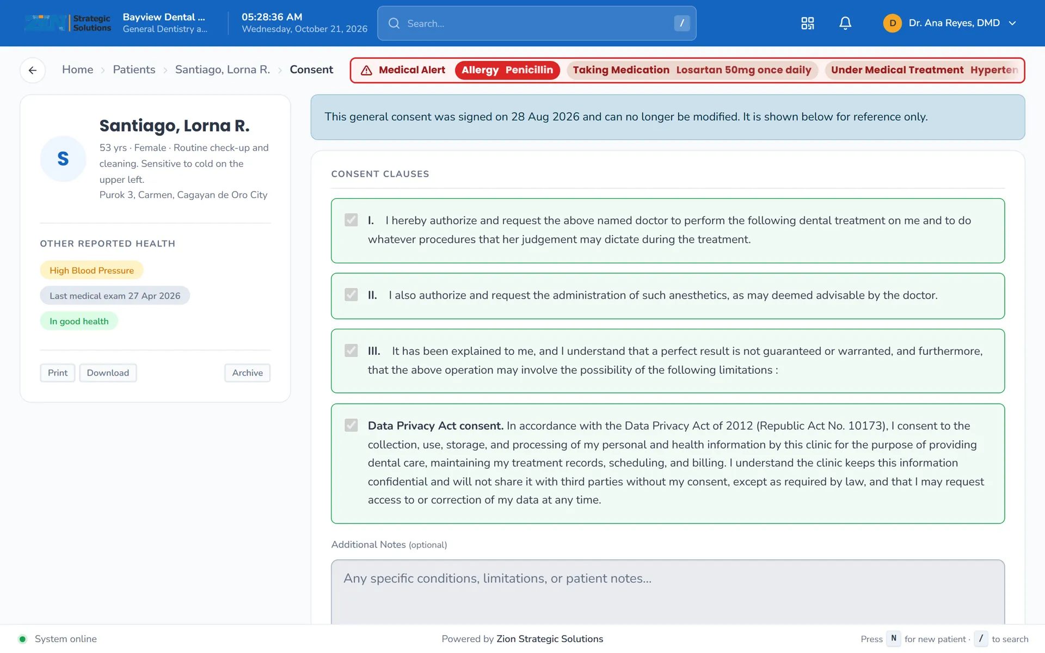The width and height of the screenshot is (1045, 653).
Task: Click the slash shortcut badge in search bar
Action: coord(681,23)
